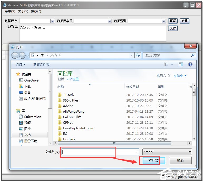Expand the 数据库表 dropdown

click(x=52, y=21)
